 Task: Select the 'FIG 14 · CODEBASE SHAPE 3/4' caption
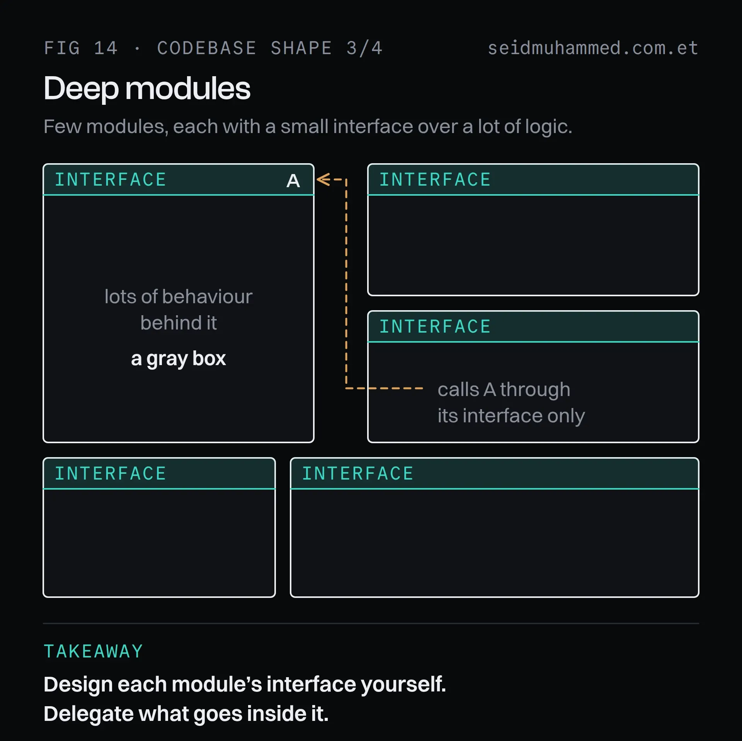tap(213, 48)
